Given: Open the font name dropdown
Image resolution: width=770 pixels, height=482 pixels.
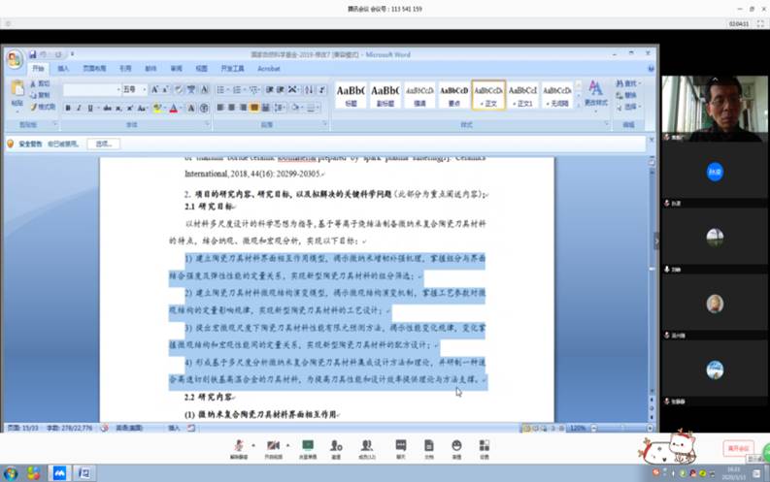Looking at the screenshot, I should pyautogui.click(x=117, y=89).
